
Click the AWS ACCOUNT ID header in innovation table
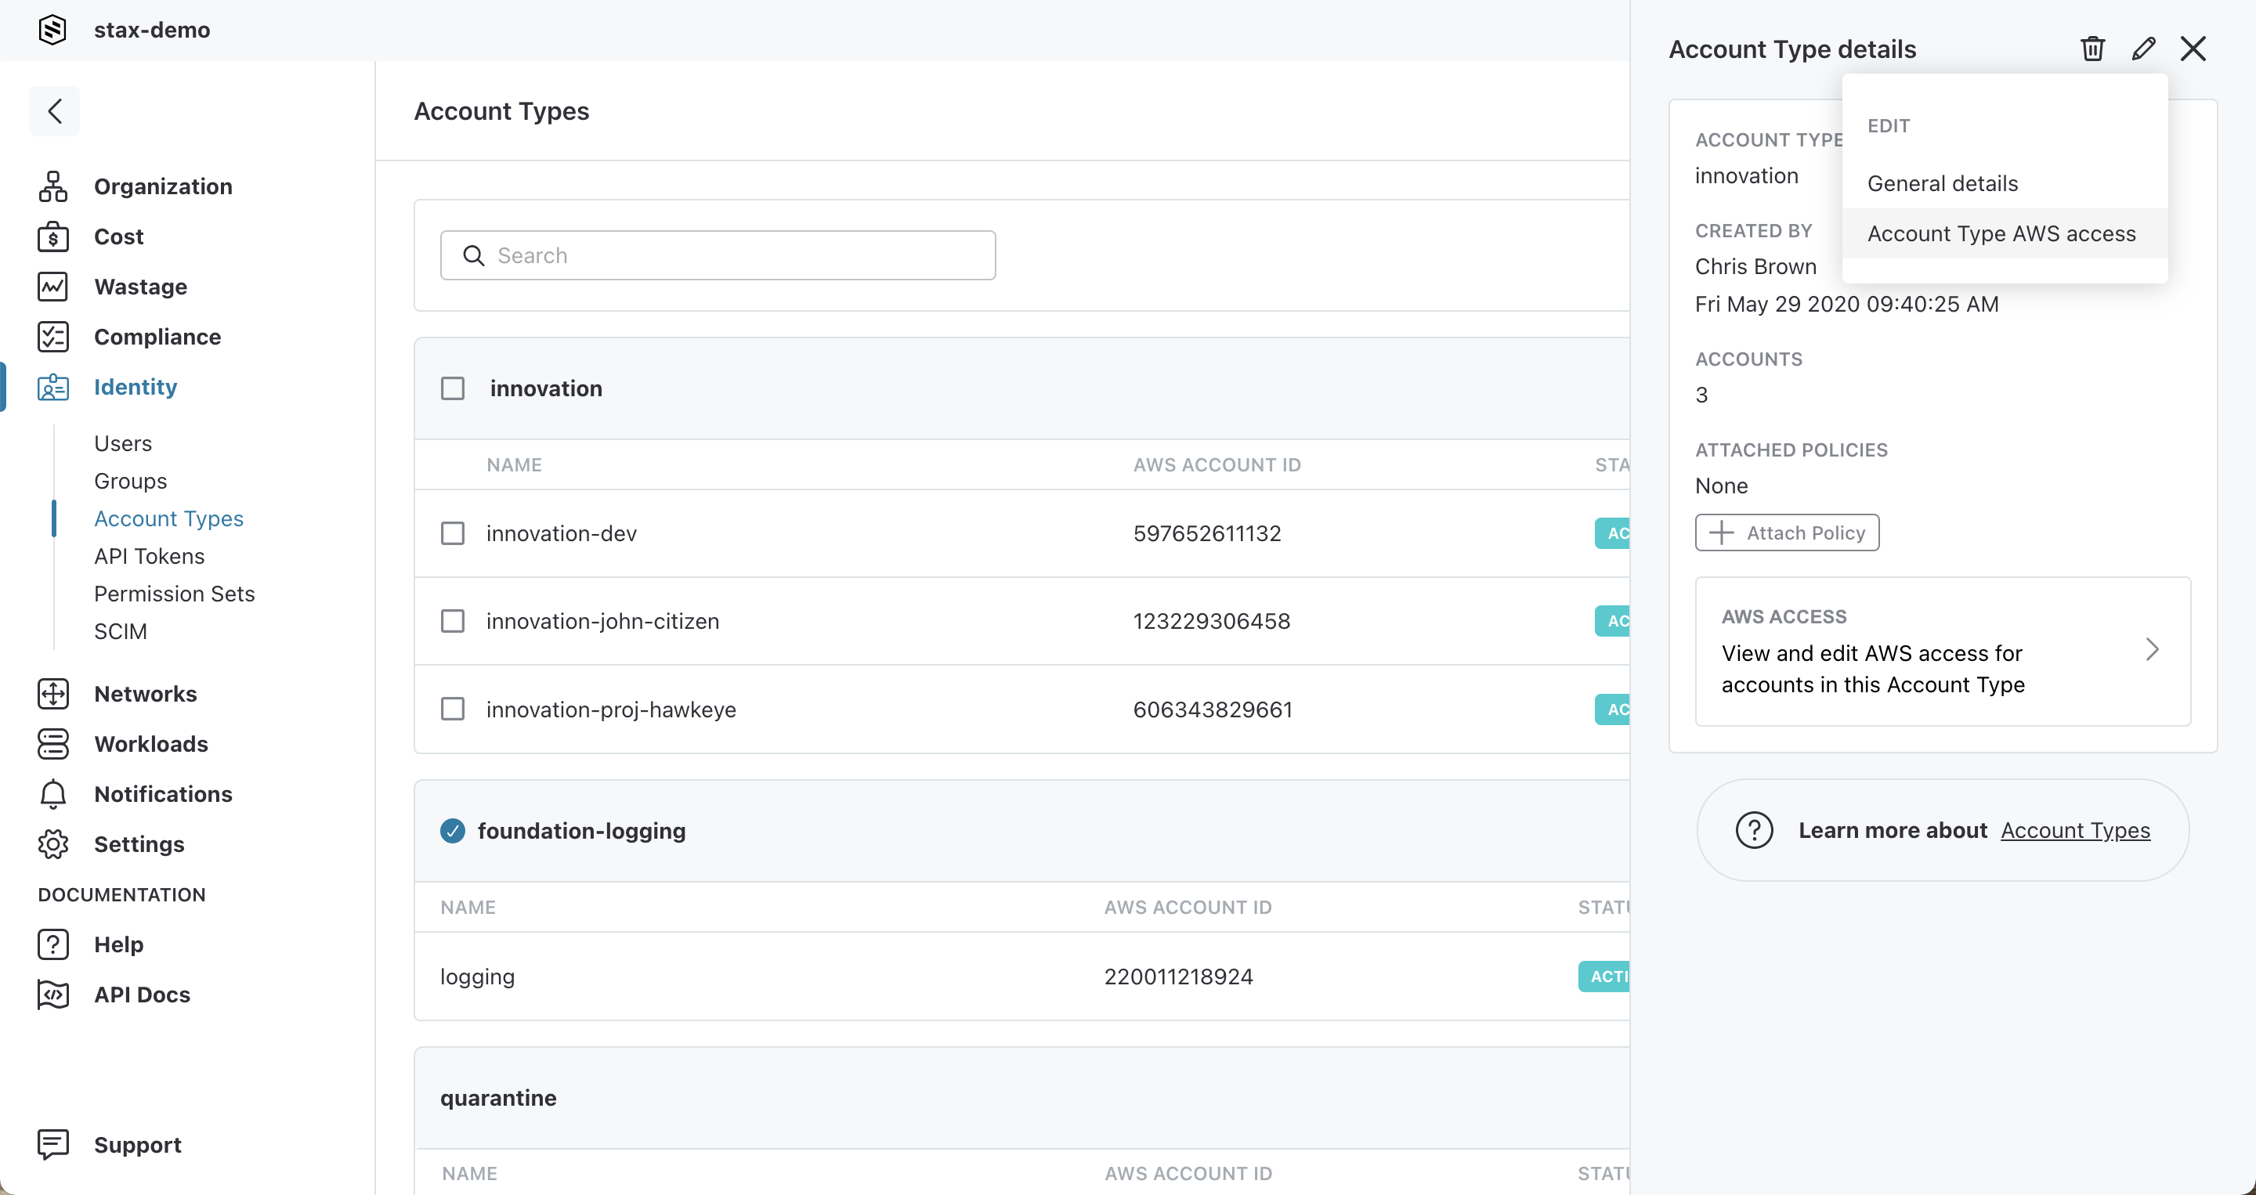pos(1217,466)
